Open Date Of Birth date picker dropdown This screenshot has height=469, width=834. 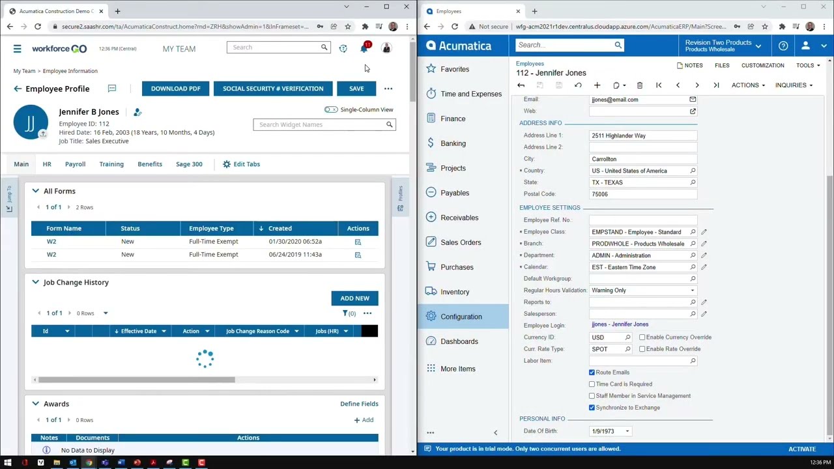pyautogui.click(x=627, y=431)
